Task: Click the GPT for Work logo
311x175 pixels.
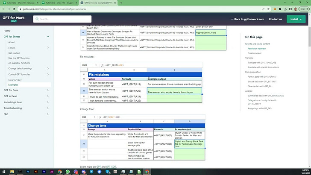Action: coord(14,19)
